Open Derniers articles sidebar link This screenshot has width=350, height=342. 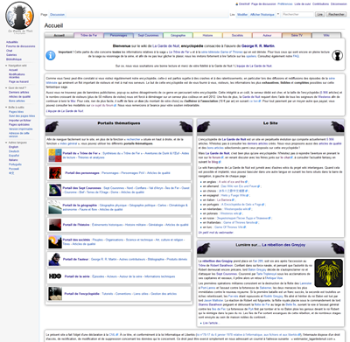(x=18, y=92)
